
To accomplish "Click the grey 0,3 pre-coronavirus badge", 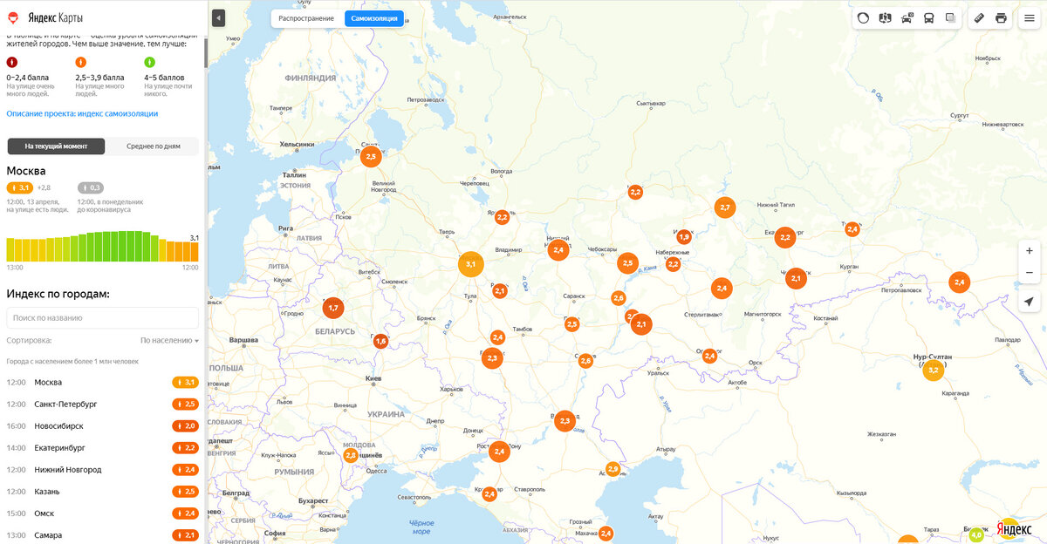I will point(91,187).
